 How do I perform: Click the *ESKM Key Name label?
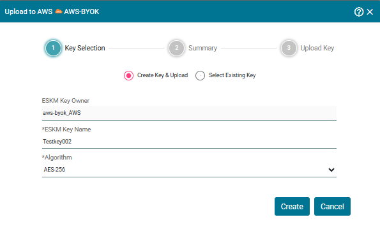[x=66, y=130]
